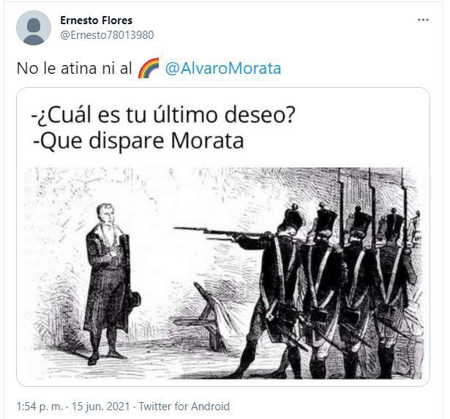Click the wooden bench in the engraving

point(201,318)
